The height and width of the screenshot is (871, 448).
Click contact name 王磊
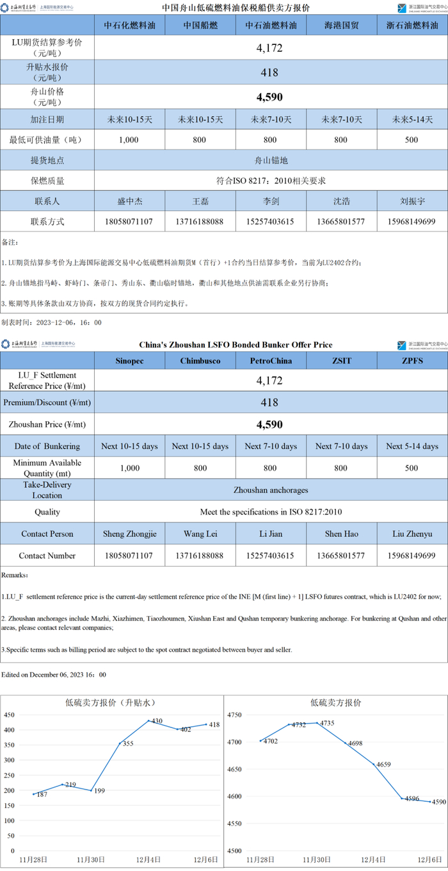click(200, 201)
